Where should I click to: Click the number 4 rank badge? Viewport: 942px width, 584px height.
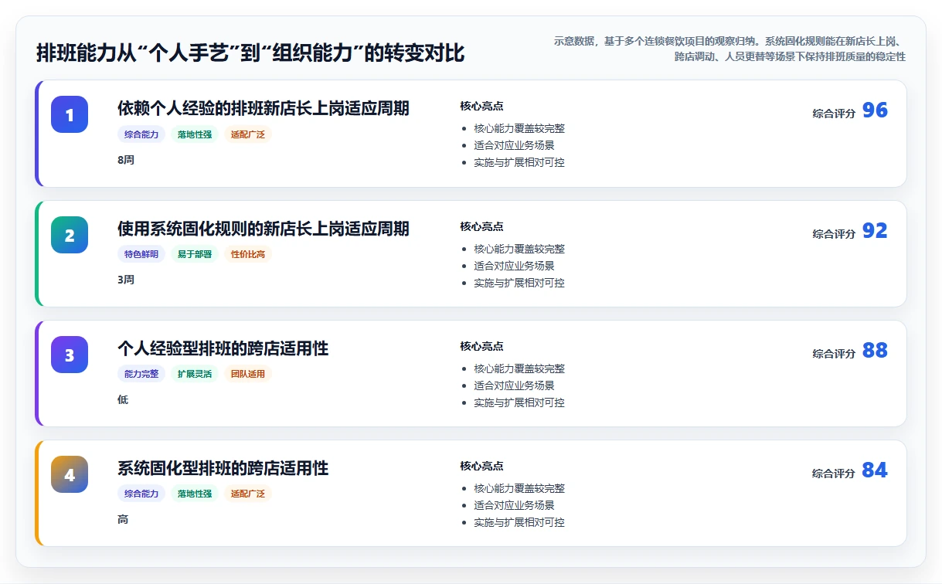[70, 474]
